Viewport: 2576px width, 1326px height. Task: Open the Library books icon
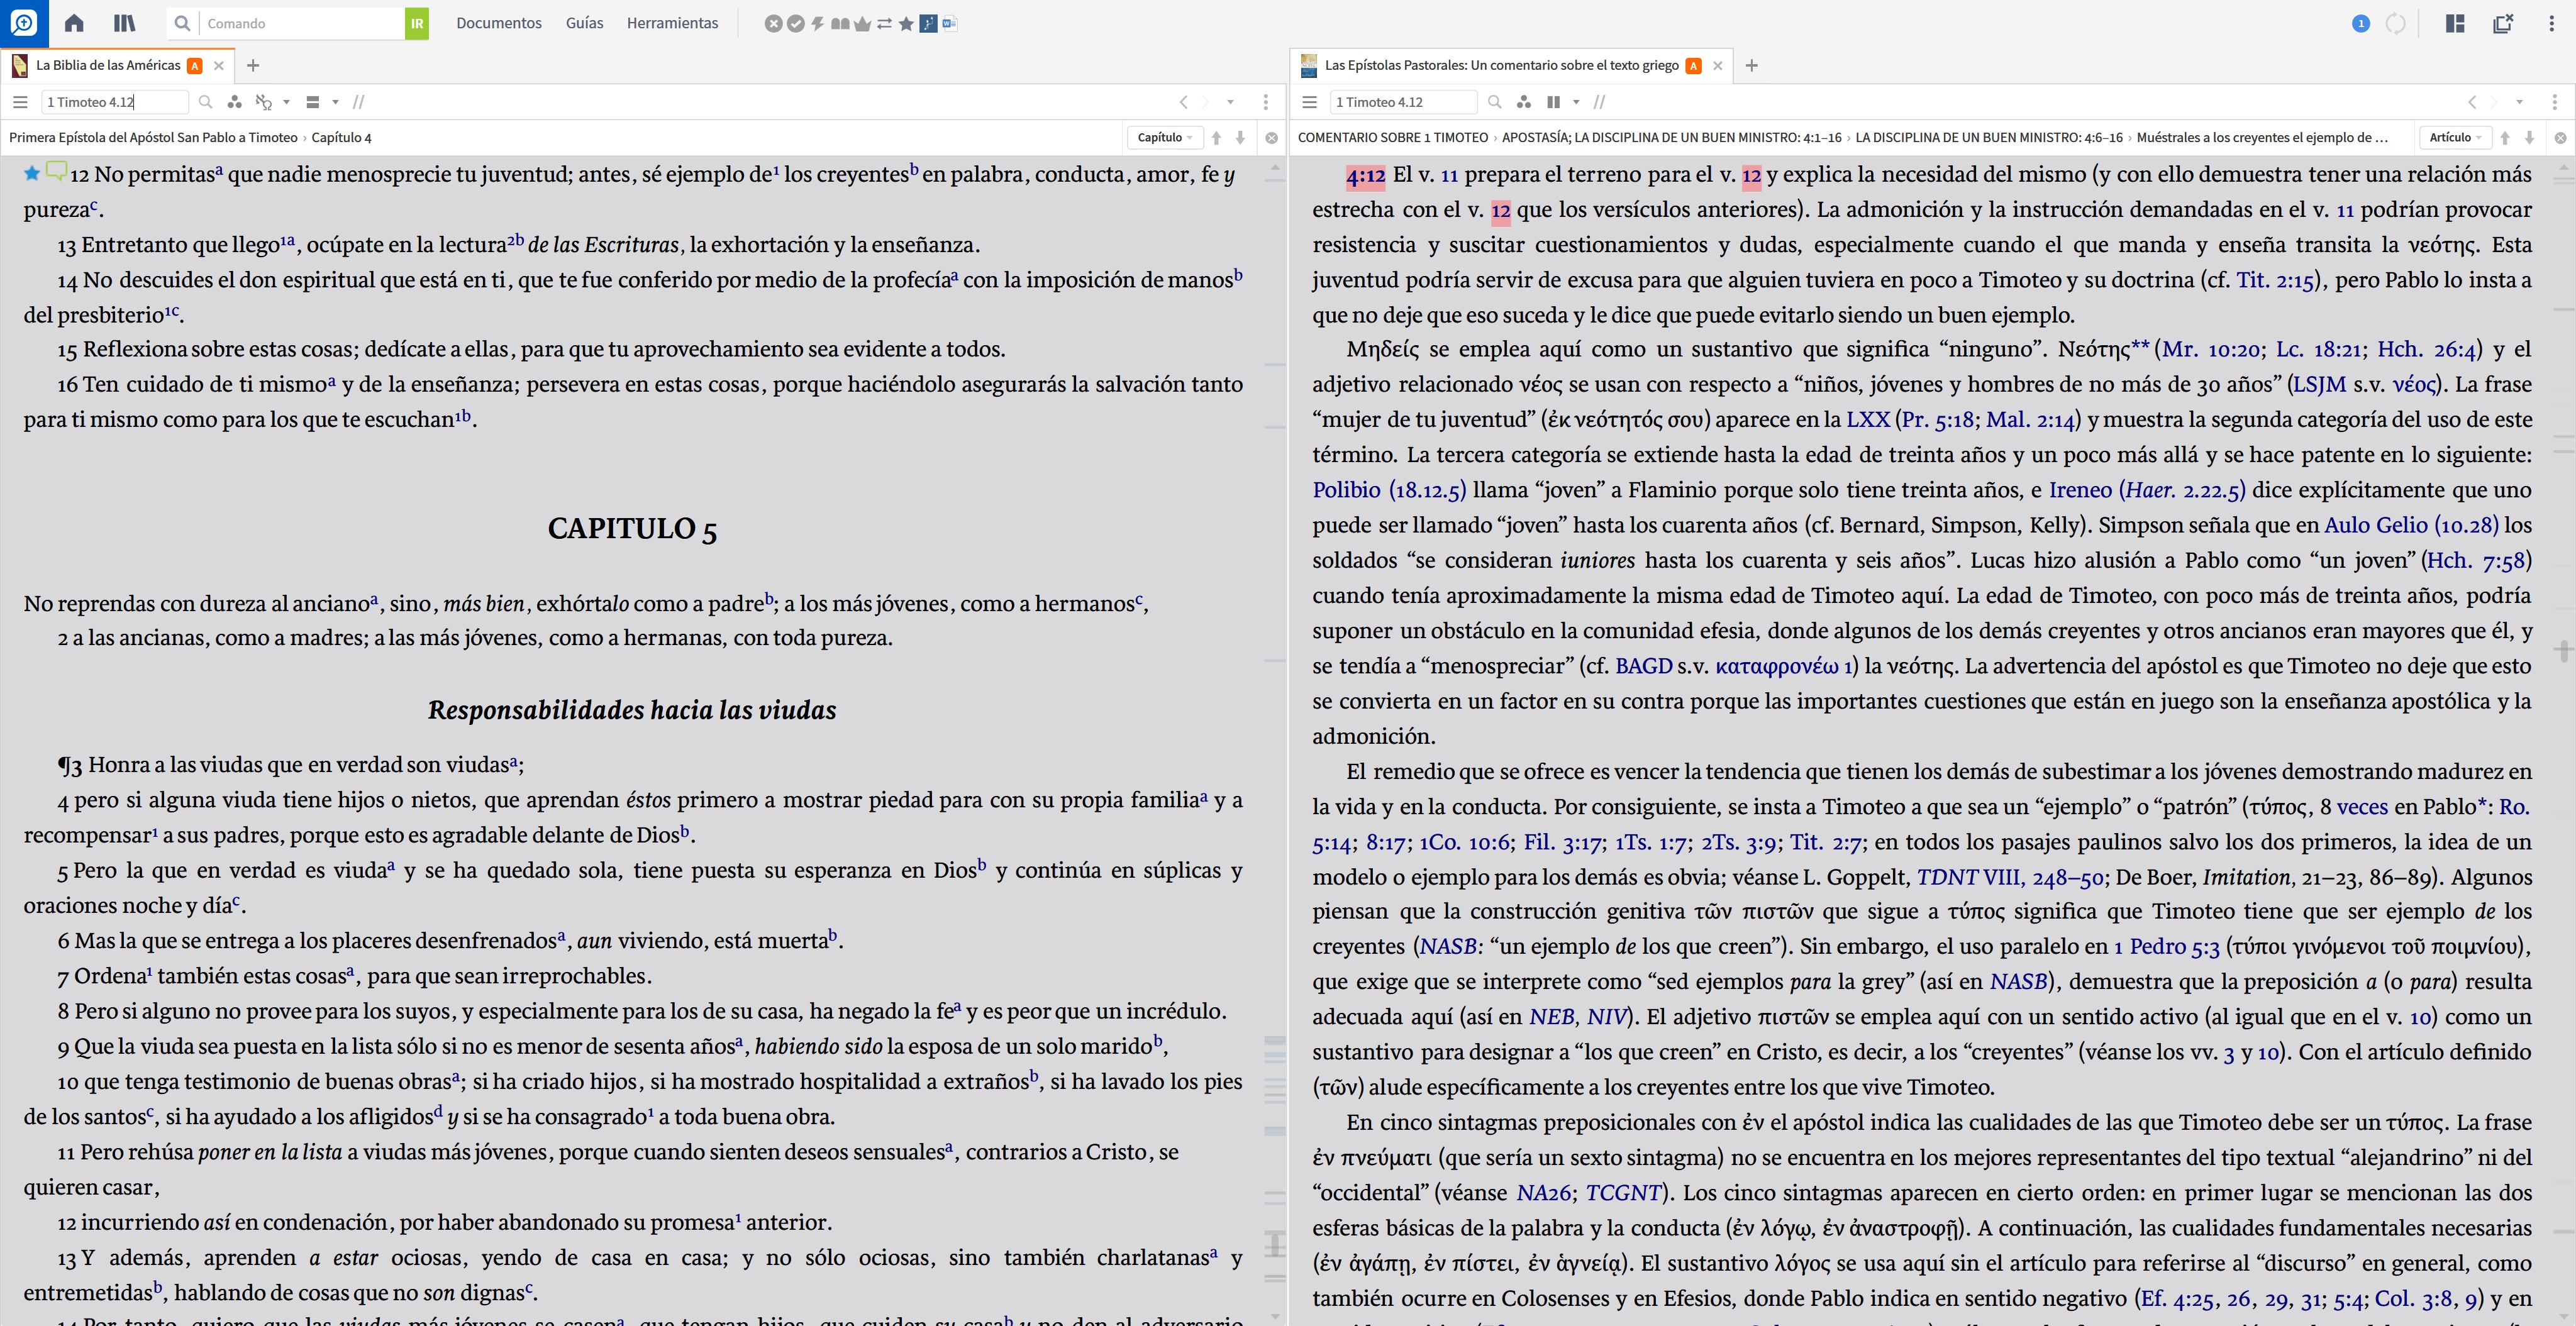[x=124, y=23]
